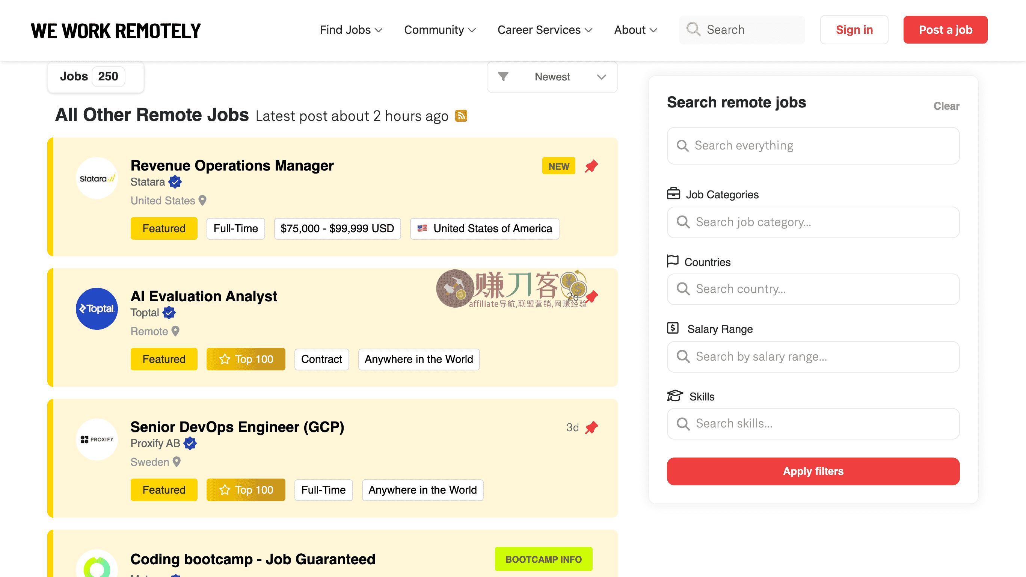This screenshot has width=1026, height=577.
Task: Open the Search skills combo box
Action: coord(813,424)
